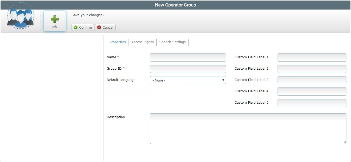This screenshot has width=351, height=162.
Task: Select the Properties tab
Action: tap(117, 42)
